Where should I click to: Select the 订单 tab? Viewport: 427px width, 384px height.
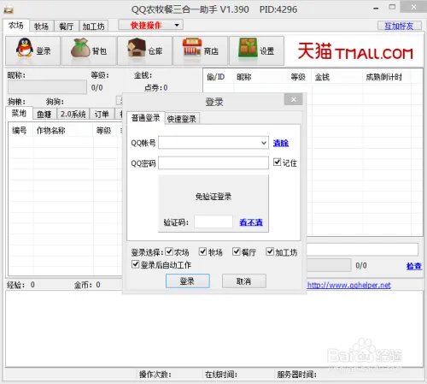[x=102, y=114]
